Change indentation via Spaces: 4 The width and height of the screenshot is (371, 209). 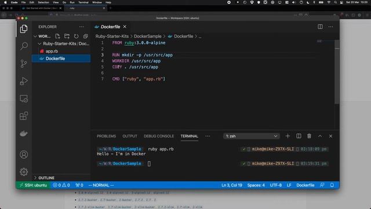pos(256,185)
